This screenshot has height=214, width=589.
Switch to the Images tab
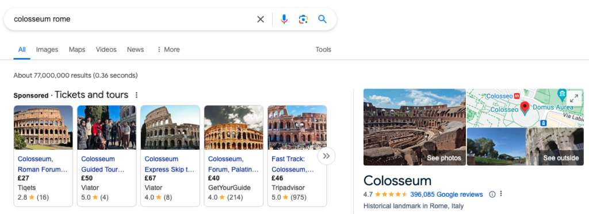point(47,49)
